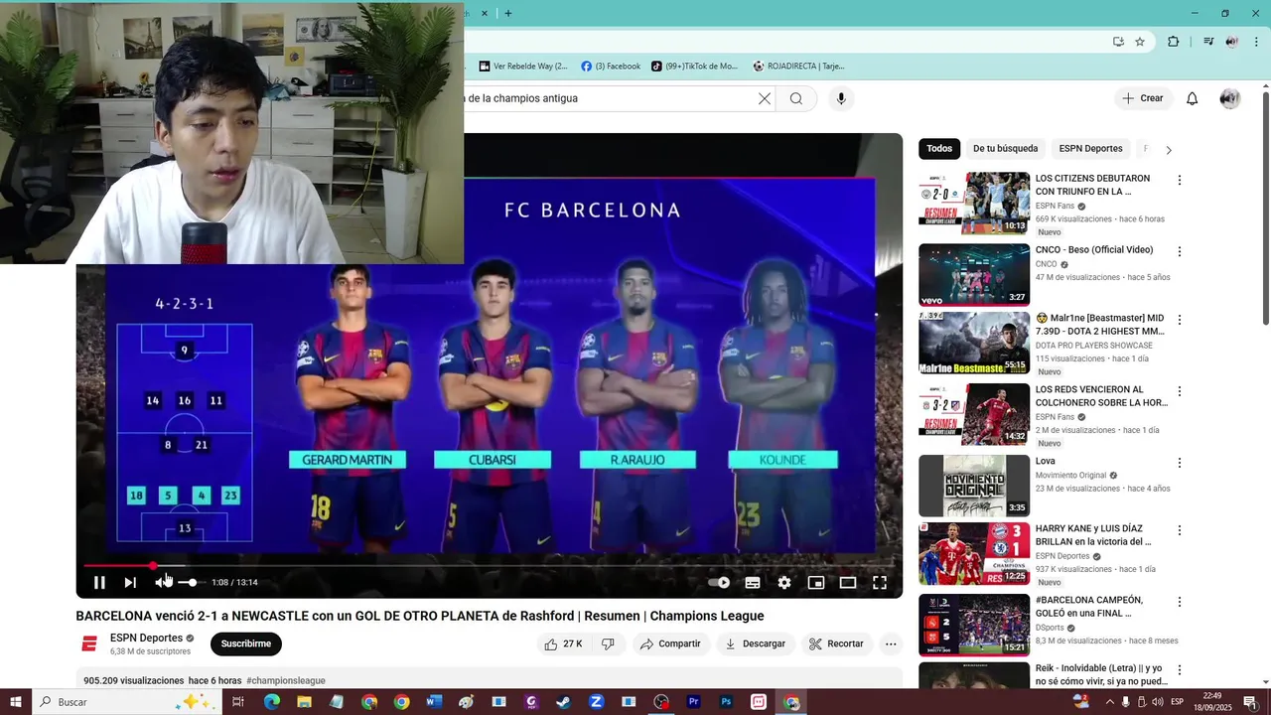
Task: Click the YouTube search magnifier button
Action: tap(796, 98)
